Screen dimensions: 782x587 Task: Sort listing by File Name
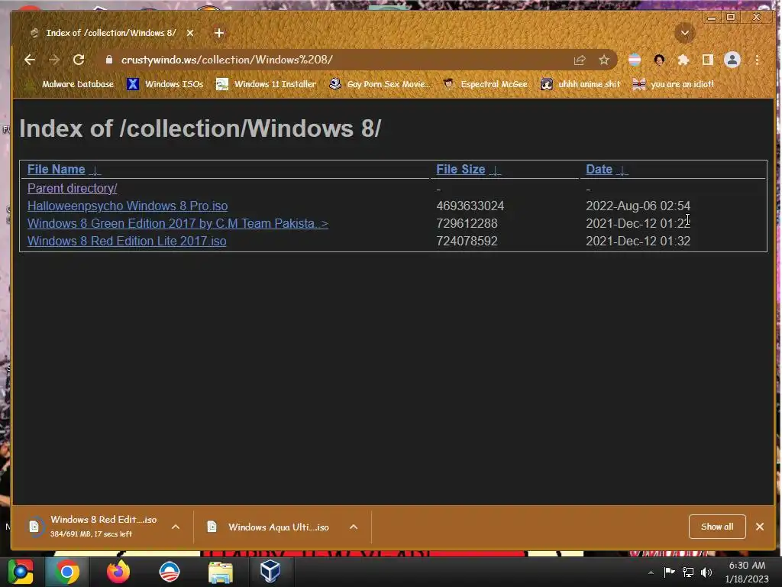[x=57, y=169]
